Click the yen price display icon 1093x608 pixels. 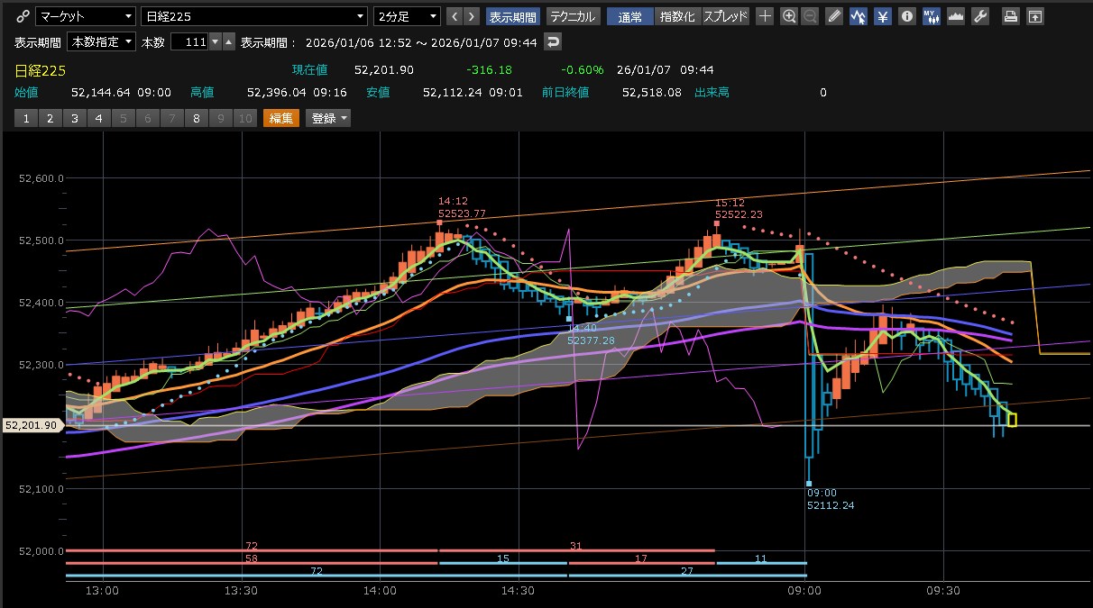tap(883, 16)
